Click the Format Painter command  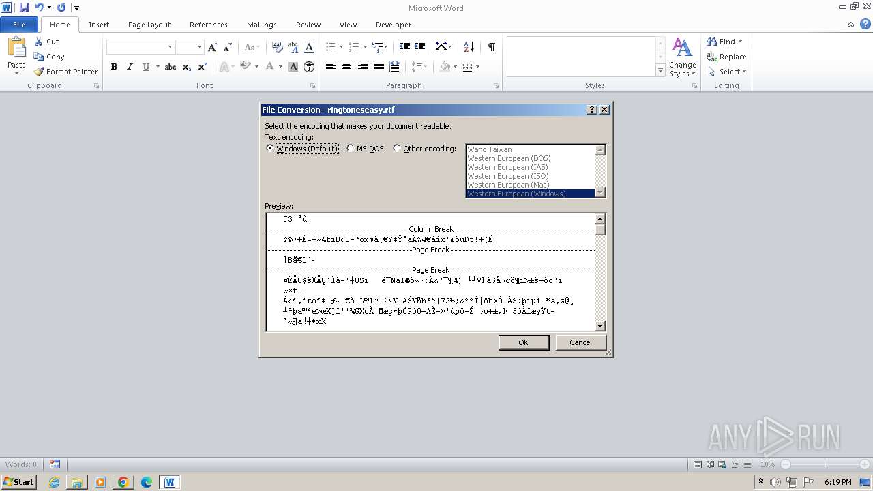[65, 72]
